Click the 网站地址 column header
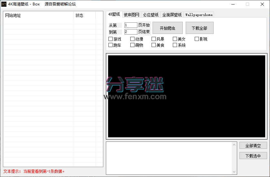This screenshot has height=177, width=270. pos(39,15)
